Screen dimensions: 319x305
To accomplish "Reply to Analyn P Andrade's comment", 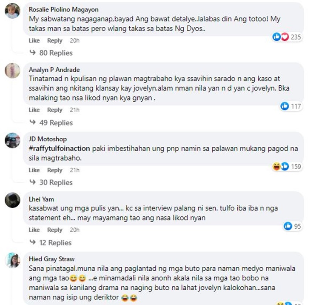I will 55,110.
